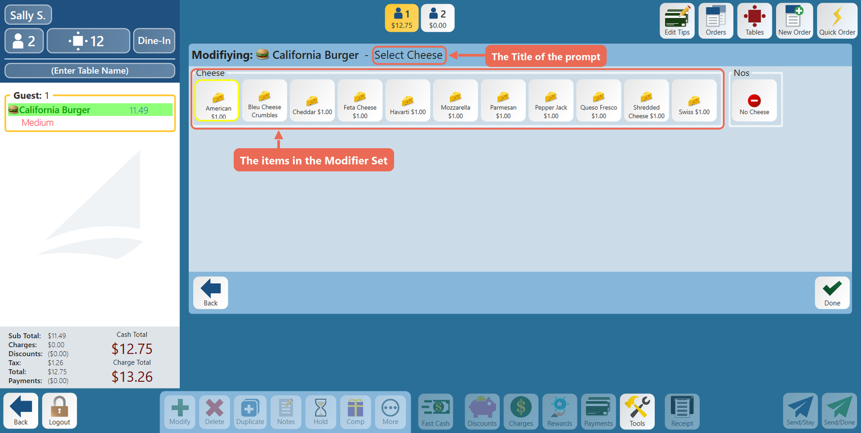Select Swiss $1.00 cheese

tap(694, 101)
